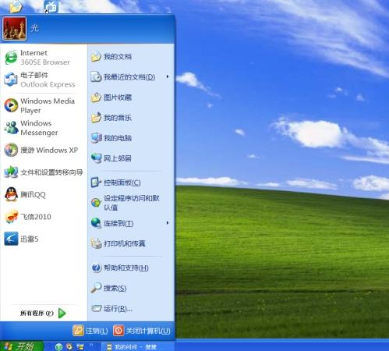
Task: Expand 我最近的文档 submenu arrow
Action: [x=168, y=76]
